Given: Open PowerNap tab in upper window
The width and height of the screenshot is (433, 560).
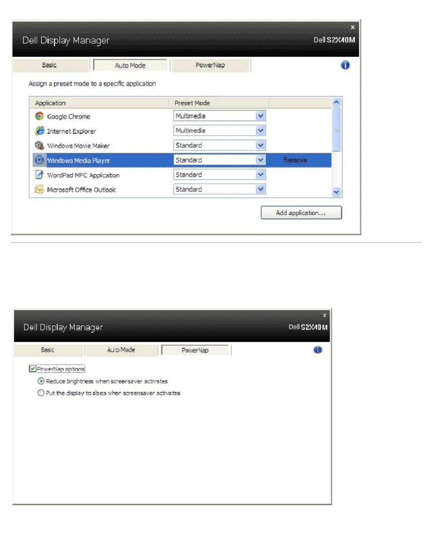Looking at the screenshot, I should (x=210, y=65).
